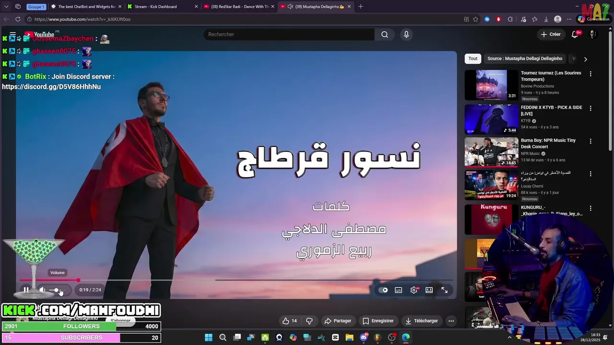
Task: Switch to the RedStar Radi tab
Action: 238,7
